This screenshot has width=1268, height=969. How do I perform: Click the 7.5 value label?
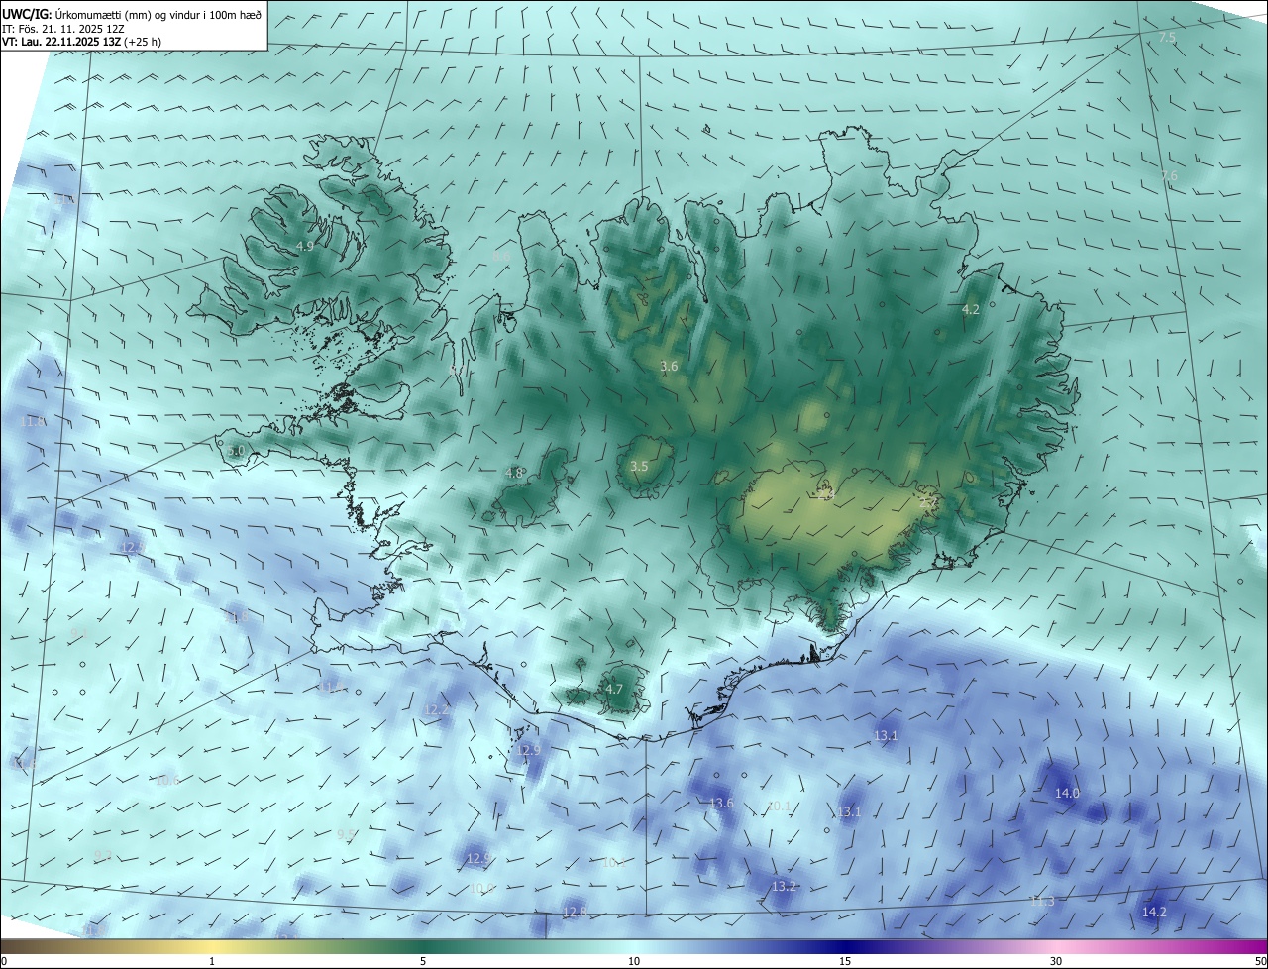pos(1167,37)
